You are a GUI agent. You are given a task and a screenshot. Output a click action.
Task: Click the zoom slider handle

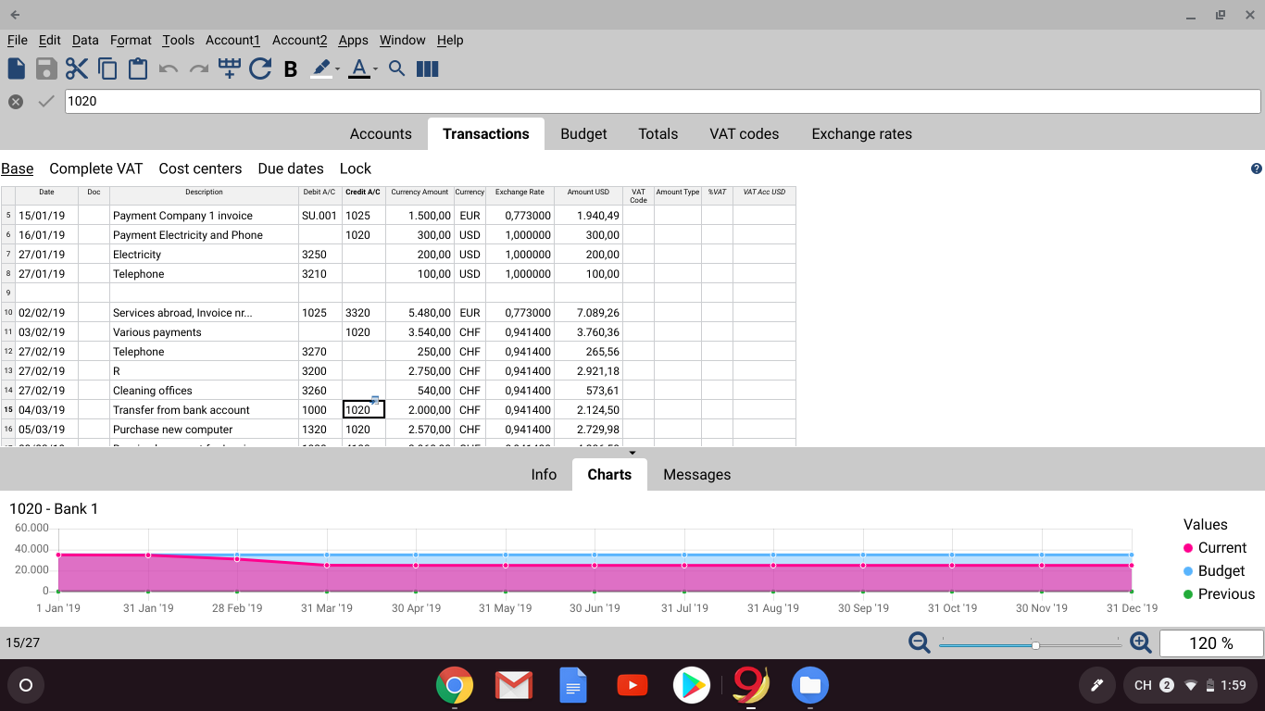tap(1035, 645)
